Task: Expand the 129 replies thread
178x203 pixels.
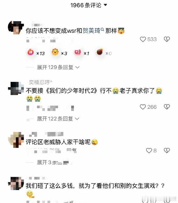Action: point(58,67)
